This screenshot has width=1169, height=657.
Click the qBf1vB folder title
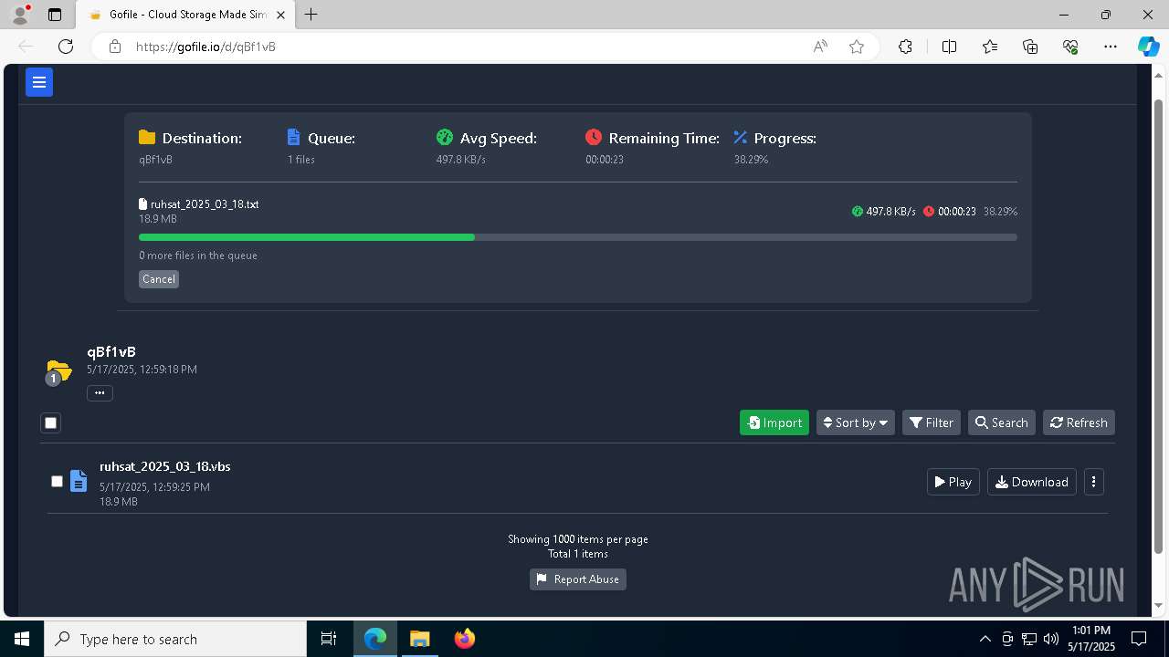click(111, 352)
